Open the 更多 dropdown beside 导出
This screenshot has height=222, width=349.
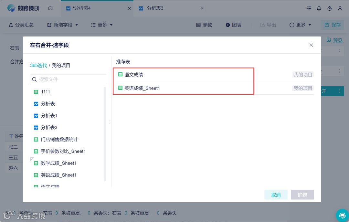pos(299,25)
